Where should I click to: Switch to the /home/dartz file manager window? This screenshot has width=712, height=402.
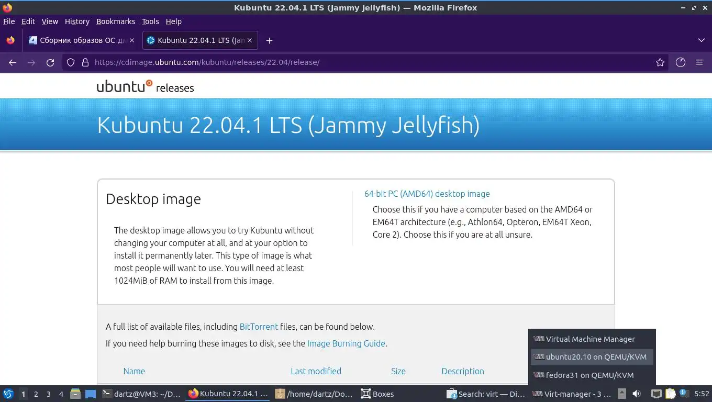pos(315,394)
